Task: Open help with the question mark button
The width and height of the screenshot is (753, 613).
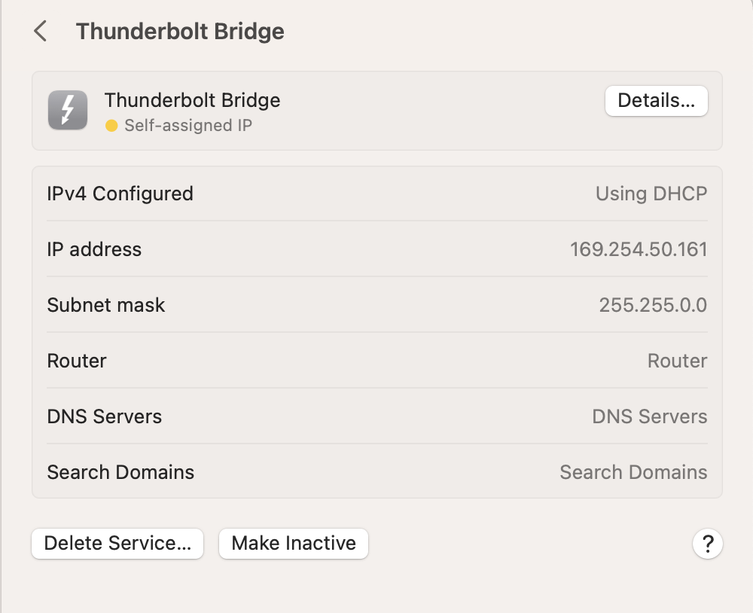Action: tap(707, 544)
